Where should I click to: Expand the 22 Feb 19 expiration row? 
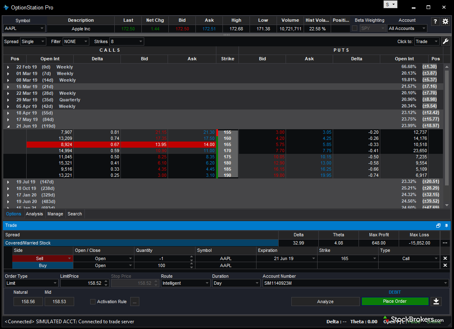click(8, 67)
